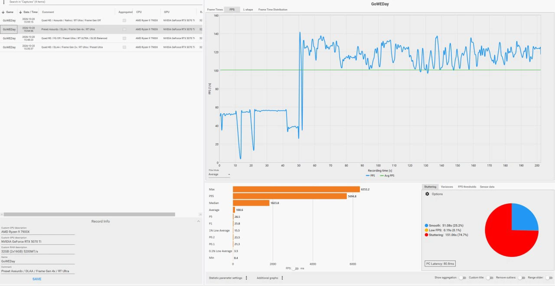Open the L-shape tab
Viewport: 555px width, 286px height.
[x=248, y=9]
